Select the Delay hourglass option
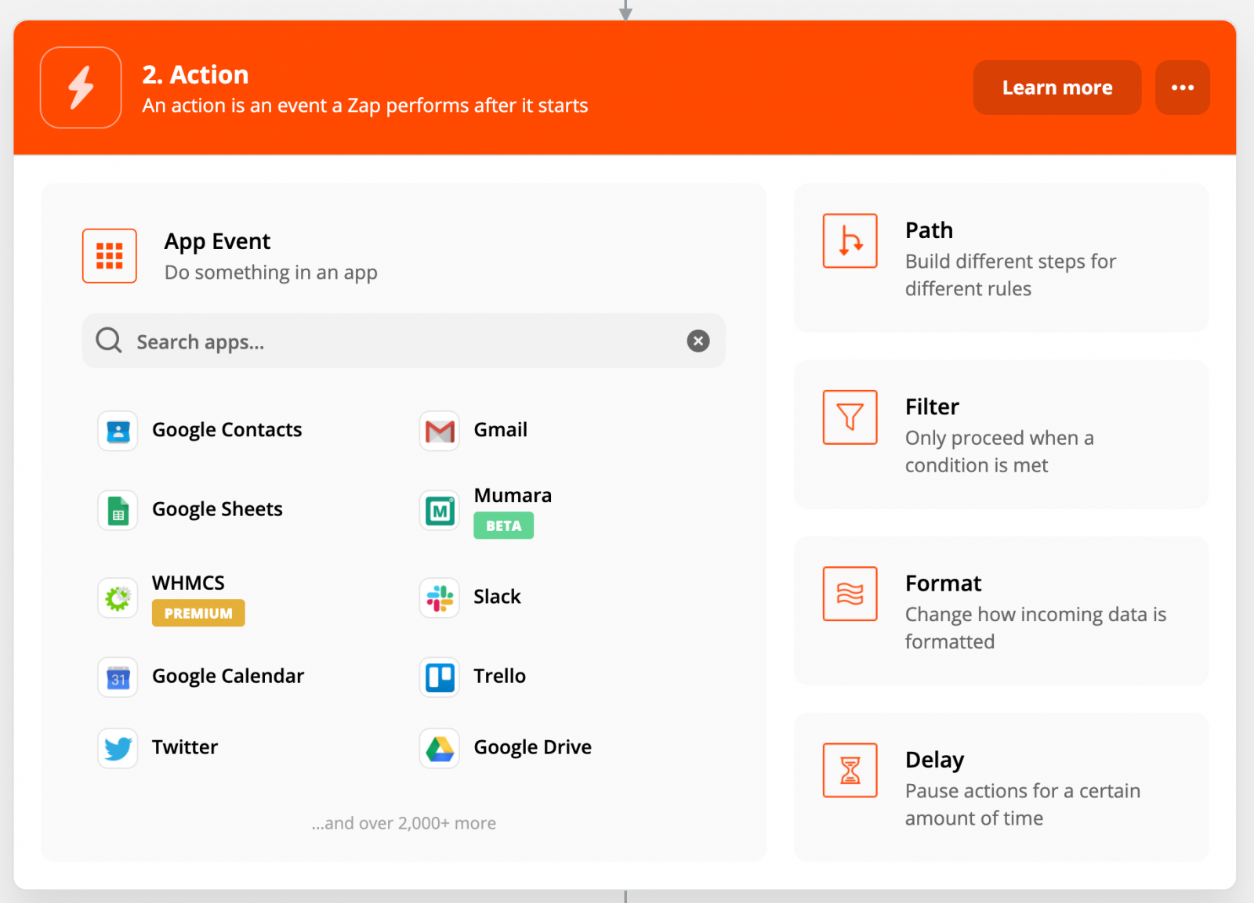 pyautogui.click(x=850, y=770)
